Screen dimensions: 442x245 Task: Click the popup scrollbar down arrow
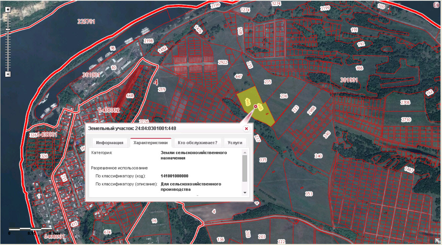coord(245,193)
